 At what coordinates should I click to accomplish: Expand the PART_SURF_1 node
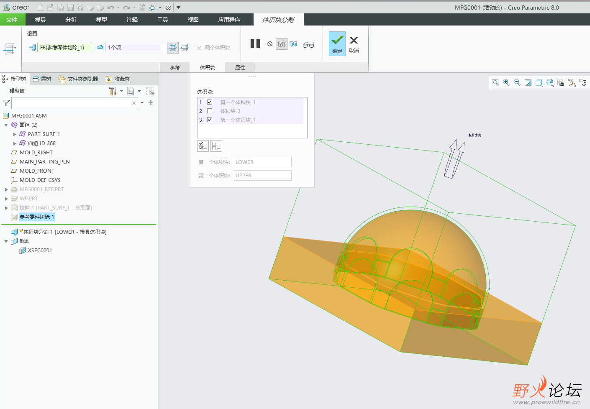15,134
